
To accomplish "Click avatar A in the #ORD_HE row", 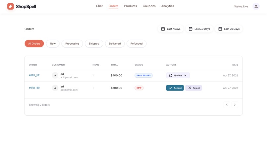I will coord(55,75).
